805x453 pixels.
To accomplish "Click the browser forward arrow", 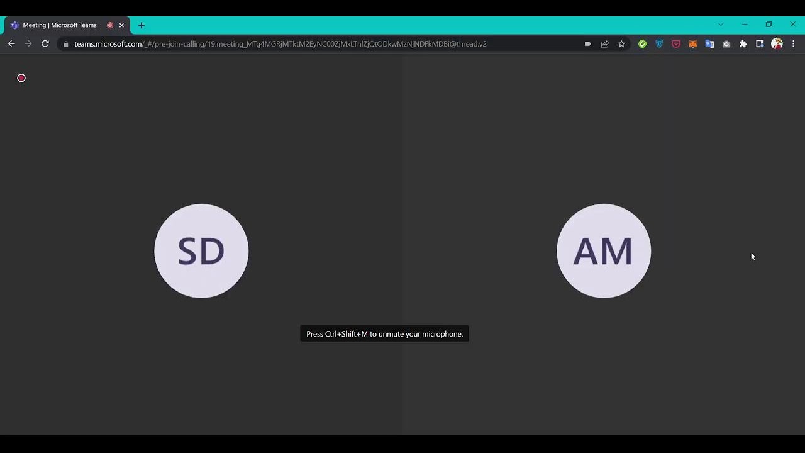I will pyautogui.click(x=28, y=44).
